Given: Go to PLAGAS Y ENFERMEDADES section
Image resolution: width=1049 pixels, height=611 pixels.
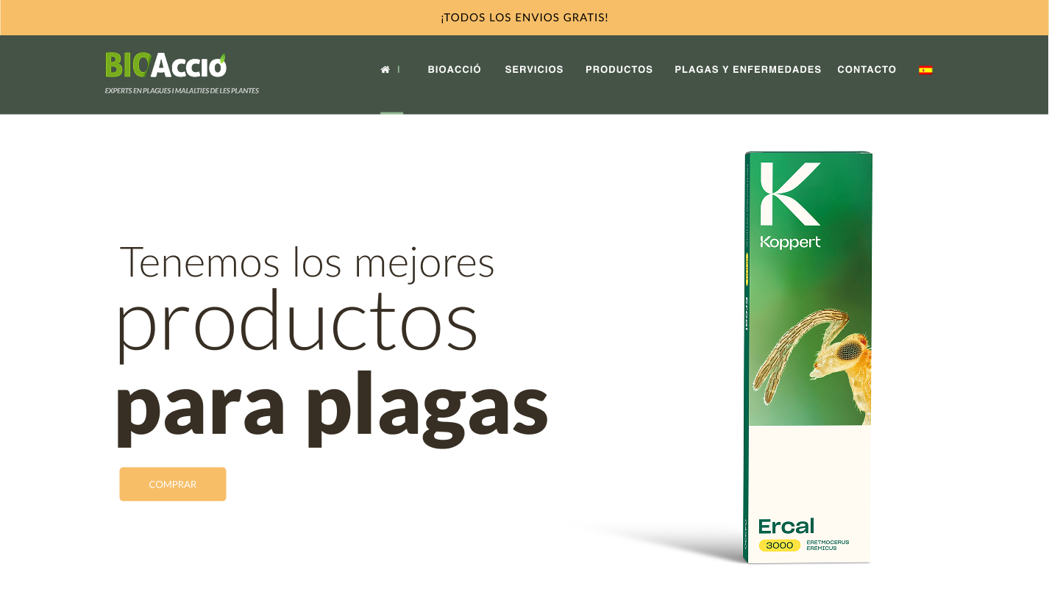Looking at the screenshot, I should pyautogui.click(x=747, y=70).
